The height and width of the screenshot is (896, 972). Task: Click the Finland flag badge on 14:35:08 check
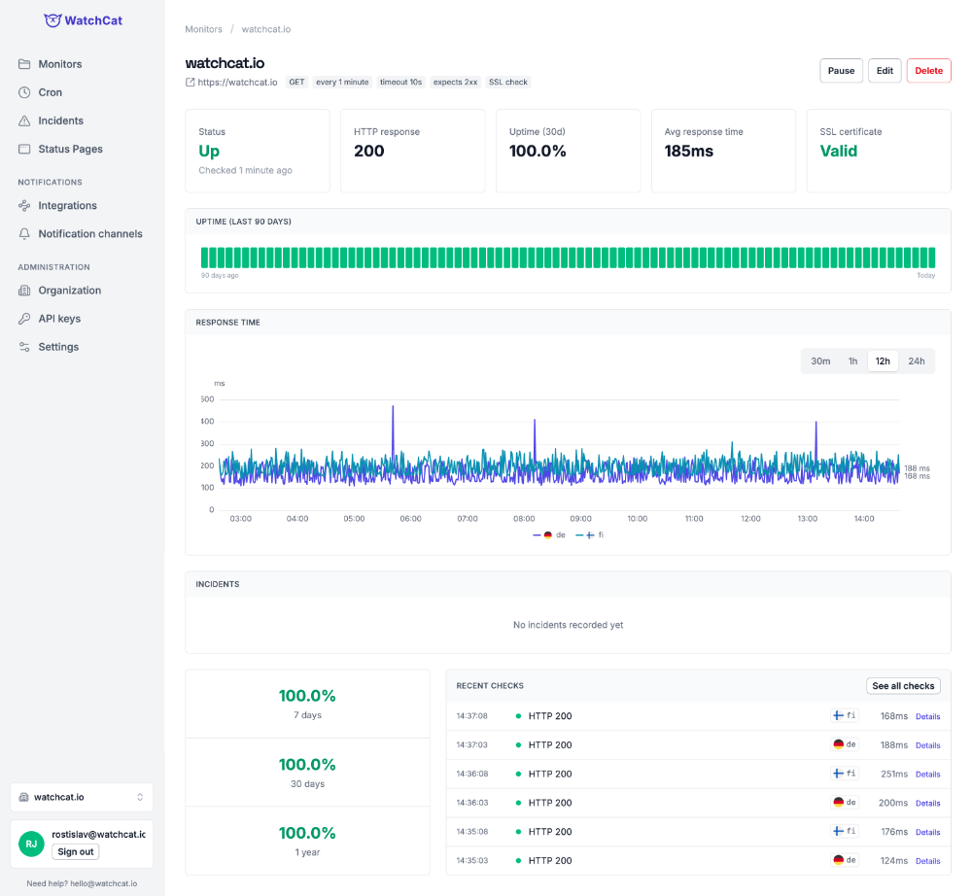tap(845, 831)
